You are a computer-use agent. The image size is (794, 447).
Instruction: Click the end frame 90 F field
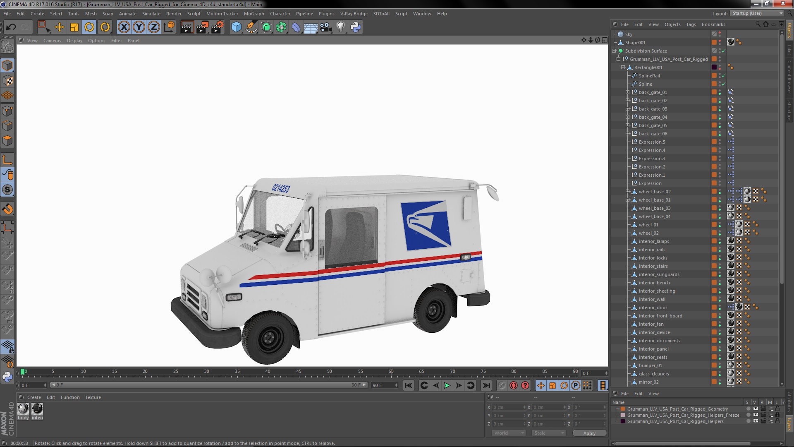pos(385,385)
